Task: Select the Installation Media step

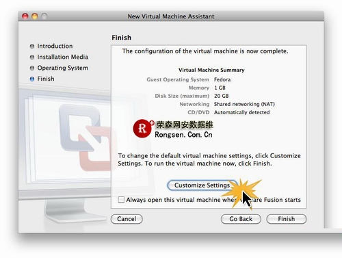Action: (59, 57)
